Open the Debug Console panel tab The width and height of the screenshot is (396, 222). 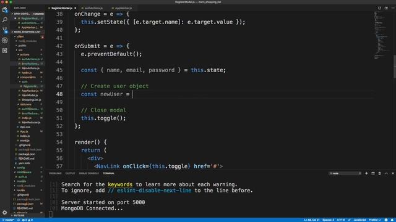89,173
